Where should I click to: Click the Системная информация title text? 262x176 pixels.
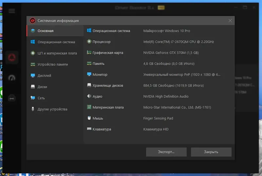coord(58,21)
